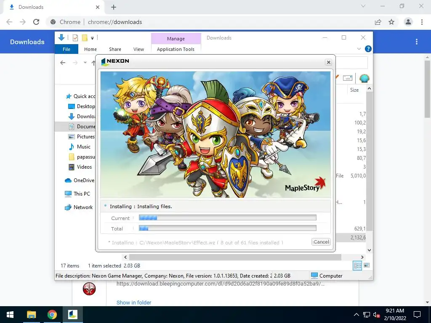Open recent locations dropdown in Explorer

point(85,63)
